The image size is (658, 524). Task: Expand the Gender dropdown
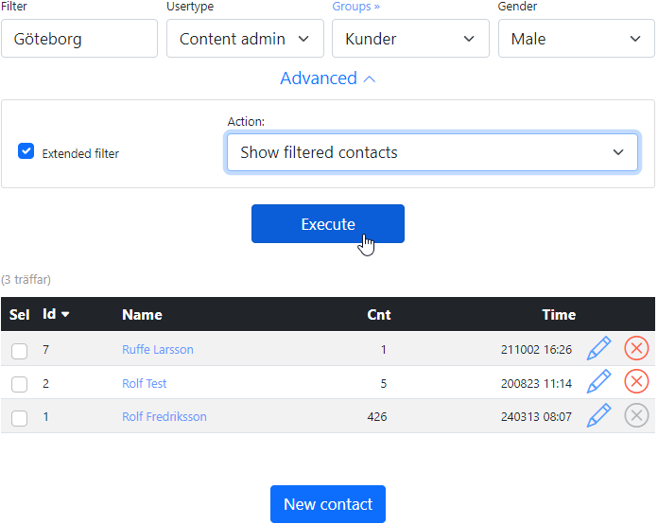[x=576, y=39]
